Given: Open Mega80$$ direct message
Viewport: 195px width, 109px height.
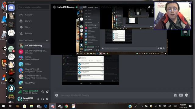Looking at the screenshot, I should 33,71.
